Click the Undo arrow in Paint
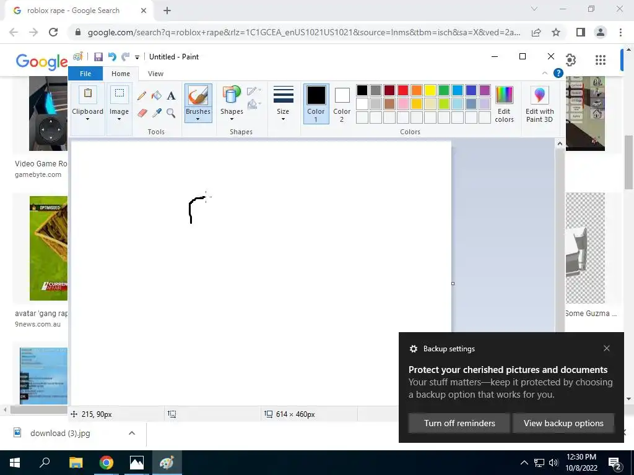The height and width of the screenshot is (475, 634). [x=112, y=57]
